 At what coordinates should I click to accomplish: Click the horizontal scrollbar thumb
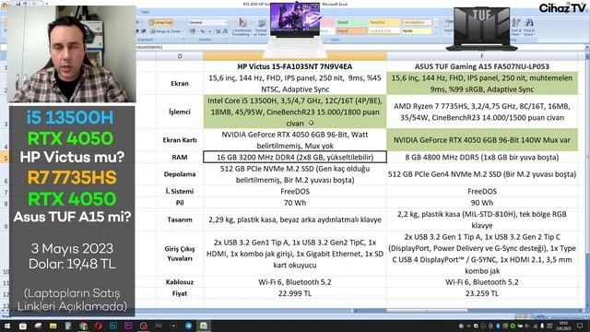point(427,311)
